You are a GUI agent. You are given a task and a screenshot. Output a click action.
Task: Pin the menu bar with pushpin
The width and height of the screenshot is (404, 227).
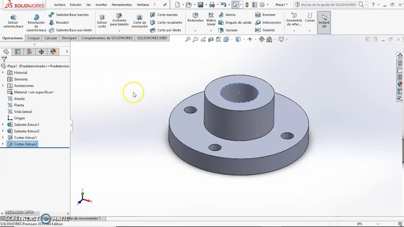165,5
